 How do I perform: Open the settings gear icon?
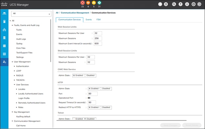193,4
